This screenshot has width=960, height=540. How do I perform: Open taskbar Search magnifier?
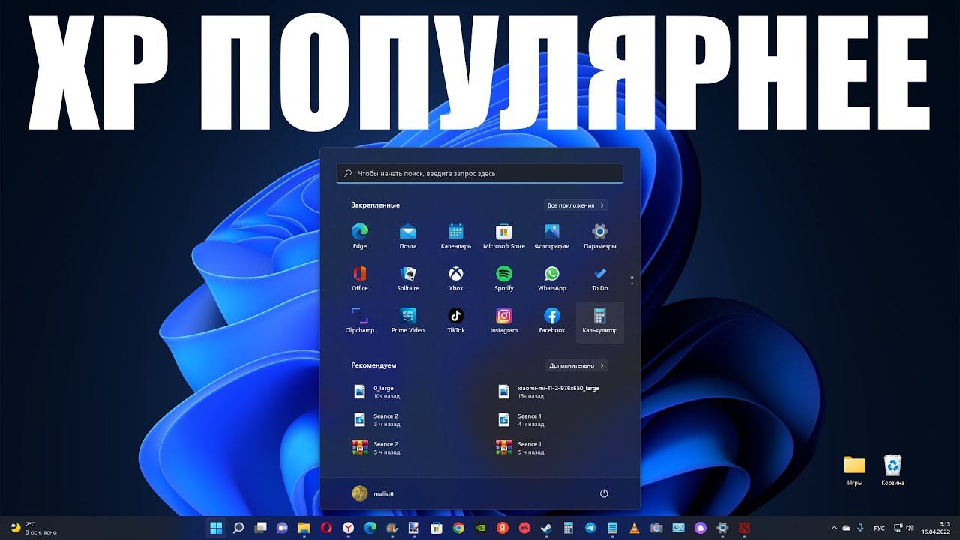pos(238,528)
